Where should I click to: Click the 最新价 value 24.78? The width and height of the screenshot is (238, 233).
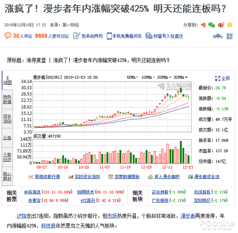(221, 88)
